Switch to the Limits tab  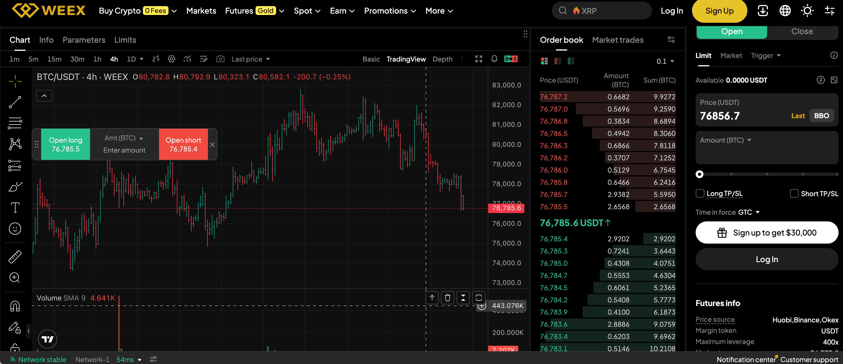[125, 40]
